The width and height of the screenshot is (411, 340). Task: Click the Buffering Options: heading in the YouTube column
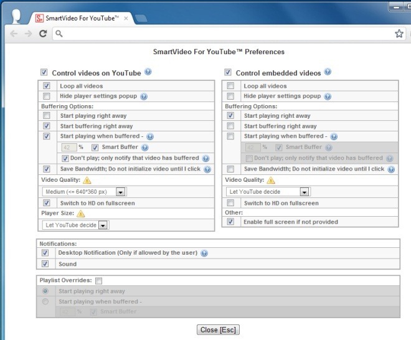tap(67, 106)
